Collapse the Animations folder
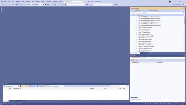Image resolution: width=186 pixels, height=105 pixels. point(133,15)
